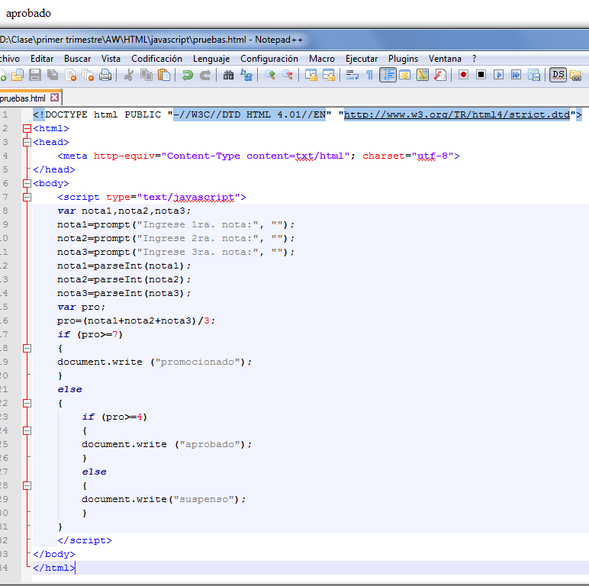Open the Ejecutar menu
Screen dimensions: 589x586
tap(362, 59)
